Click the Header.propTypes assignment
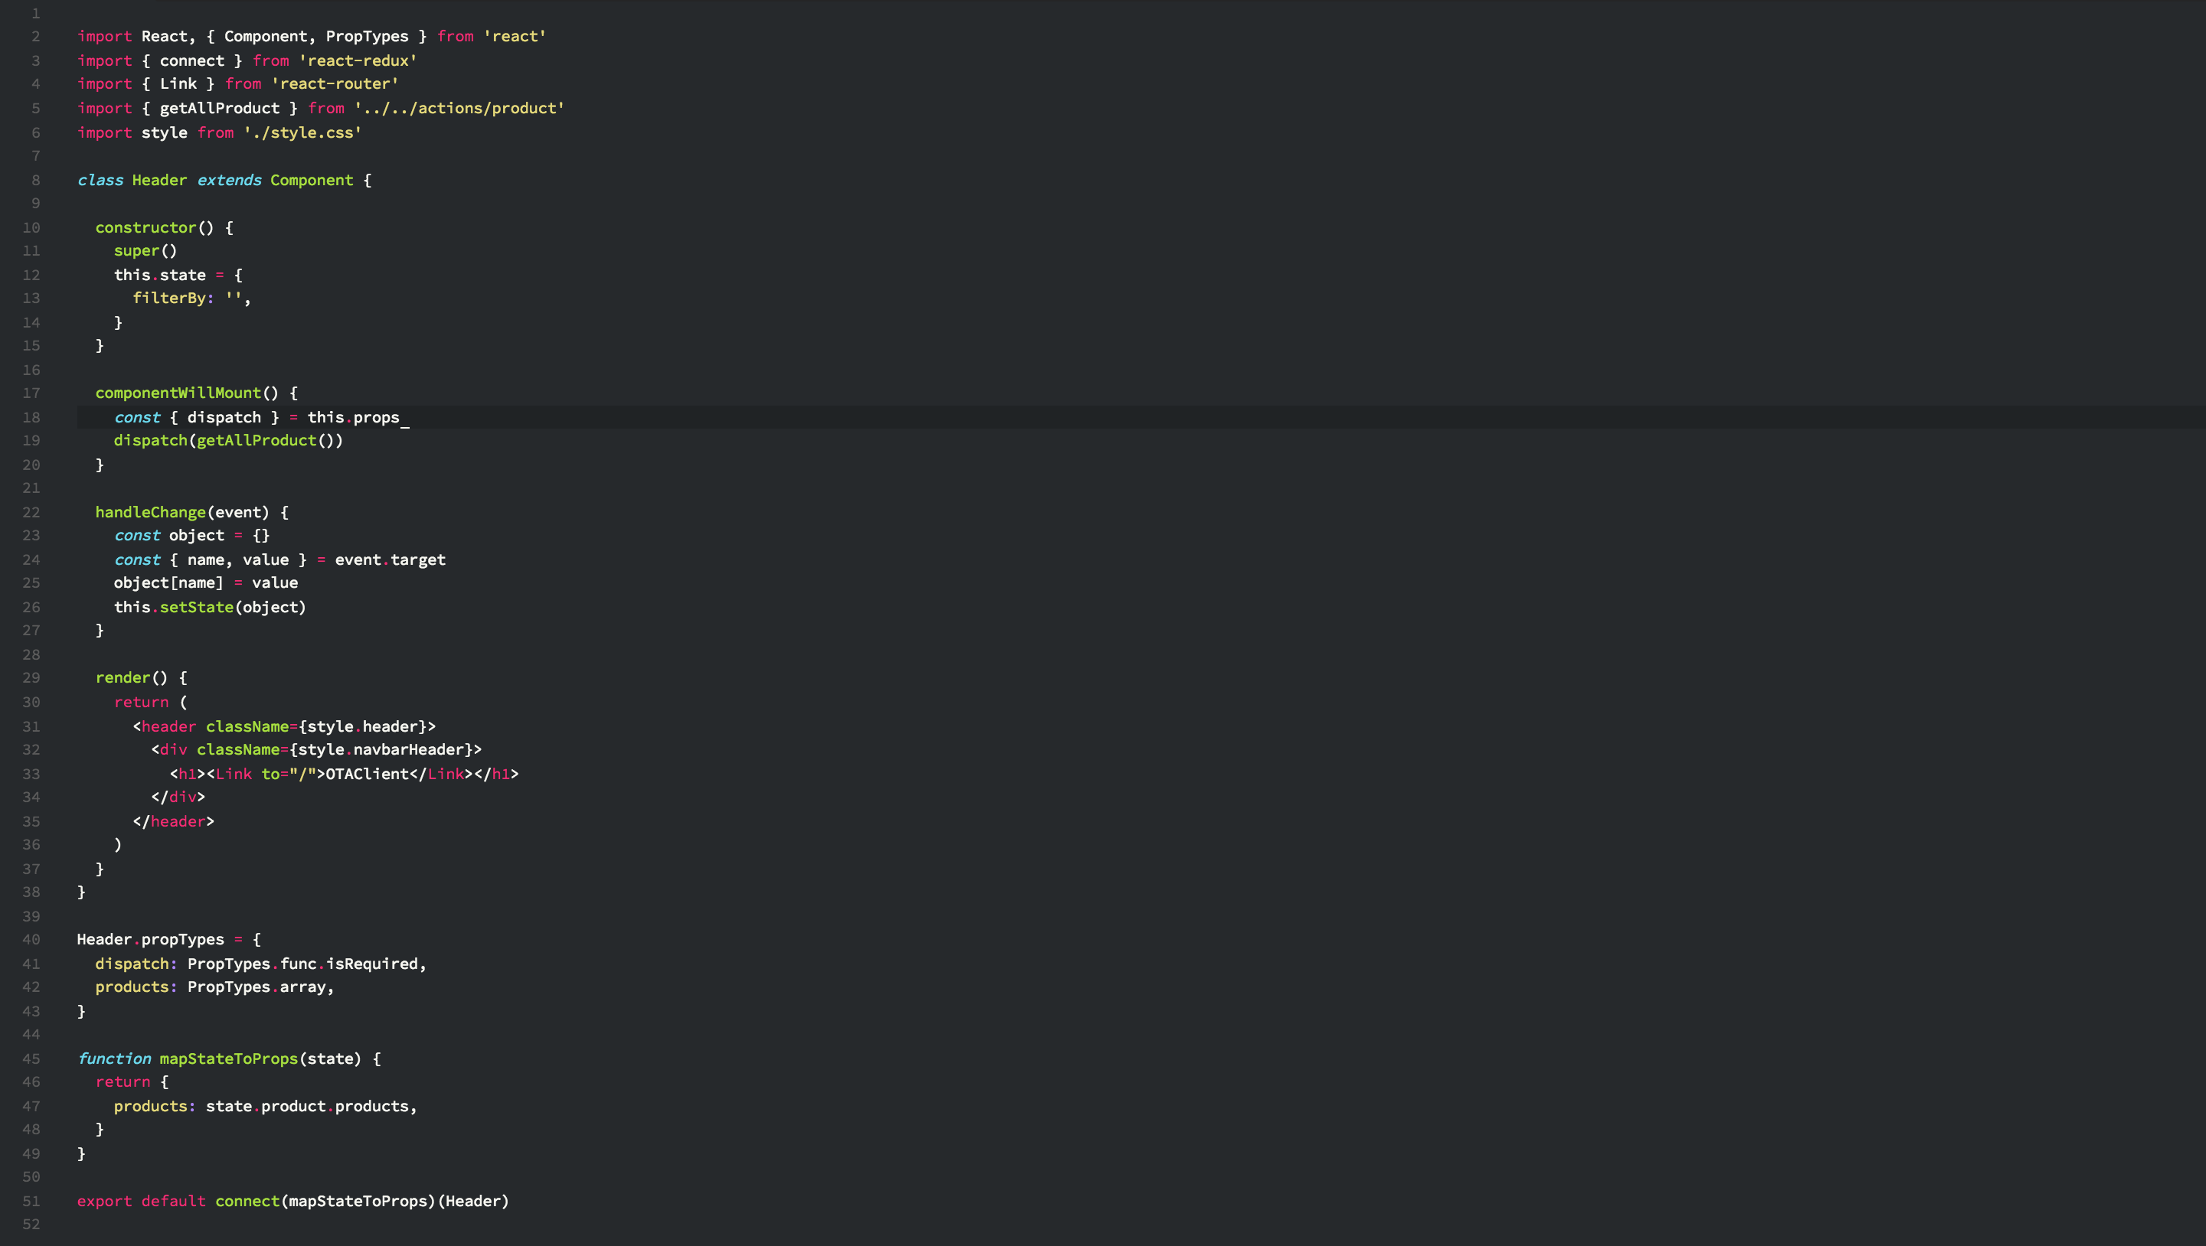Viewport: 2206px width, 1246px height. pos(151,939)
